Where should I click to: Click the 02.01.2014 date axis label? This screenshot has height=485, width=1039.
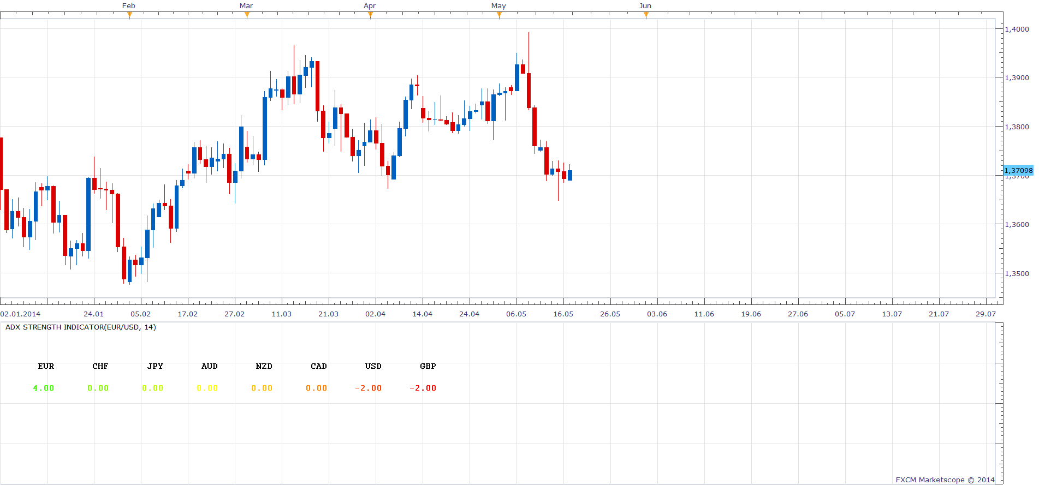click(20, 314)
